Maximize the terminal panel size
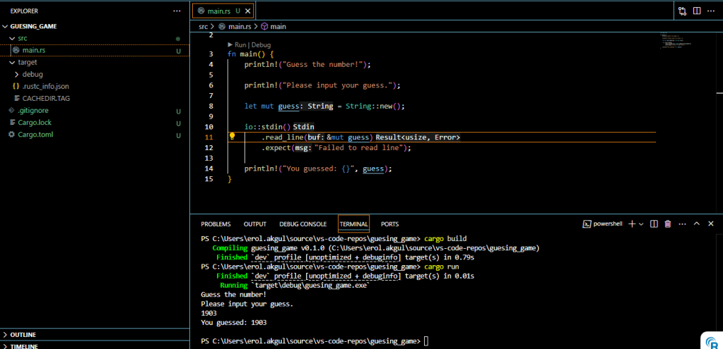723x349 pixels. (696, 224)
